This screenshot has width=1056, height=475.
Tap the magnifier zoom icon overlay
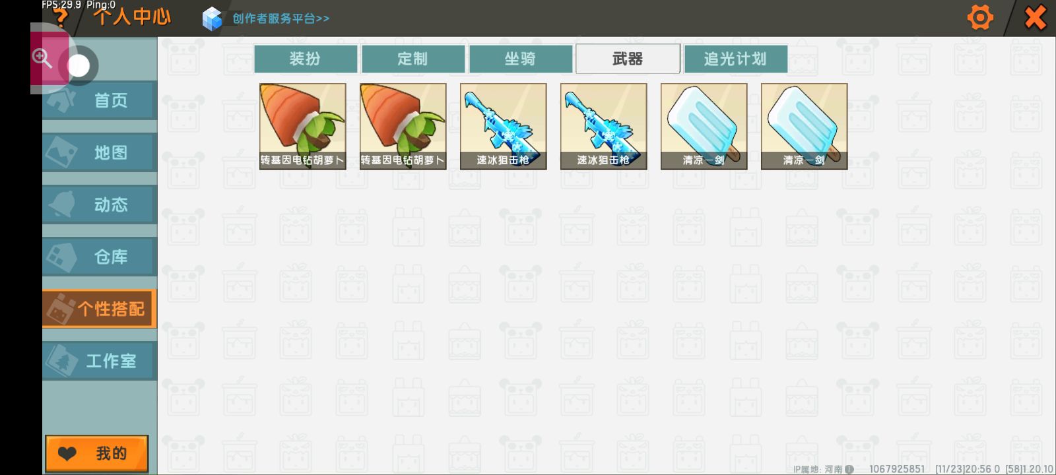pos(42,58)
